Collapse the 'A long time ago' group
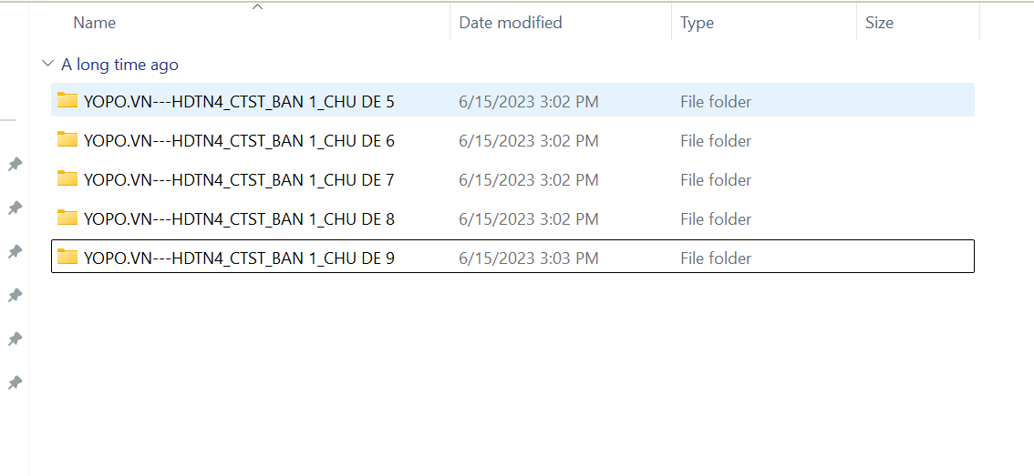The height and width of the screenshot is (476, 1034). [47, 65]
